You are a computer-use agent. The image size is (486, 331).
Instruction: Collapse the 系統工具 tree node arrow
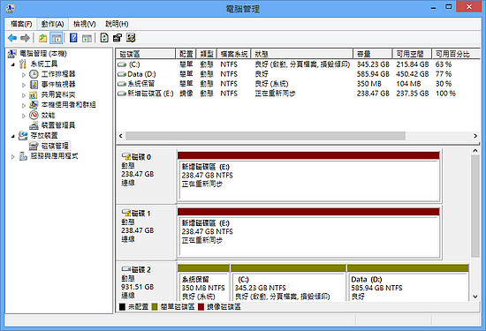point(13,64)
